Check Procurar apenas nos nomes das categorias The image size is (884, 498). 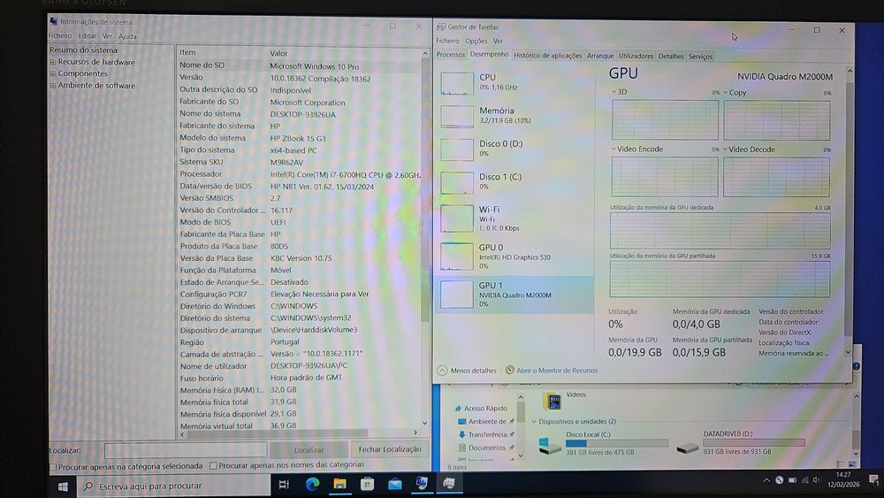213,466
